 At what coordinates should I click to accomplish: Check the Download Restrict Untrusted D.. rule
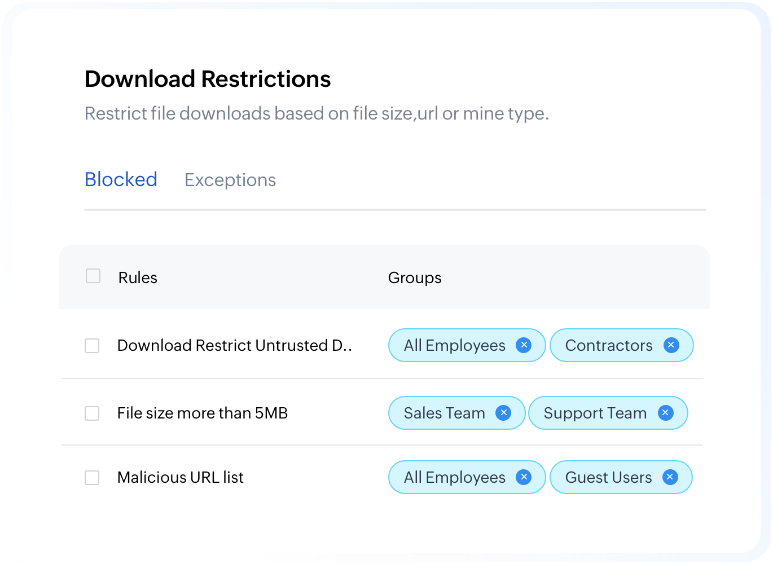coord(92,346)
